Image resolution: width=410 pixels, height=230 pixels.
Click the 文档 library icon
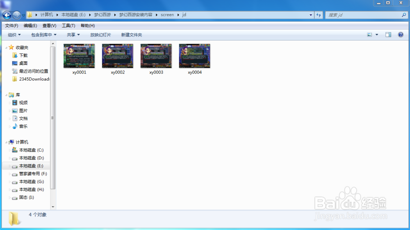coord(15,119)
